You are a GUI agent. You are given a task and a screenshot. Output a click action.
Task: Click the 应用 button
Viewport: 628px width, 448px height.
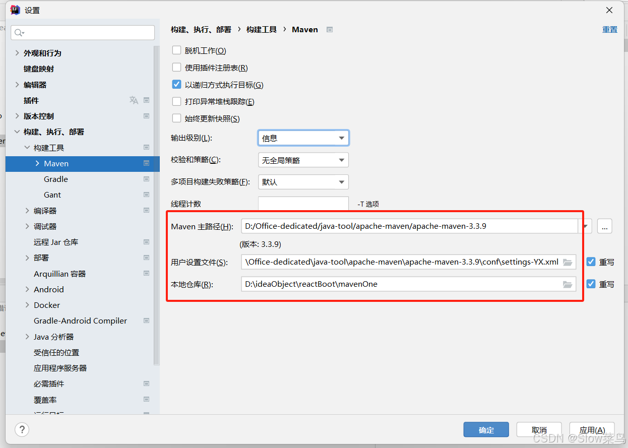coord(592,430)
